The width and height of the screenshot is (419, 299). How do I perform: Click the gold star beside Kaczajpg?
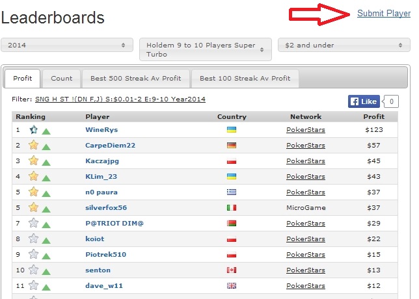[33, 161]
